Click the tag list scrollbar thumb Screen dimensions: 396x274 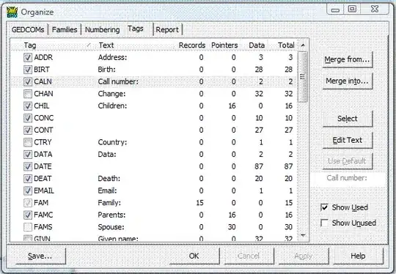click(x=303, y=77)
